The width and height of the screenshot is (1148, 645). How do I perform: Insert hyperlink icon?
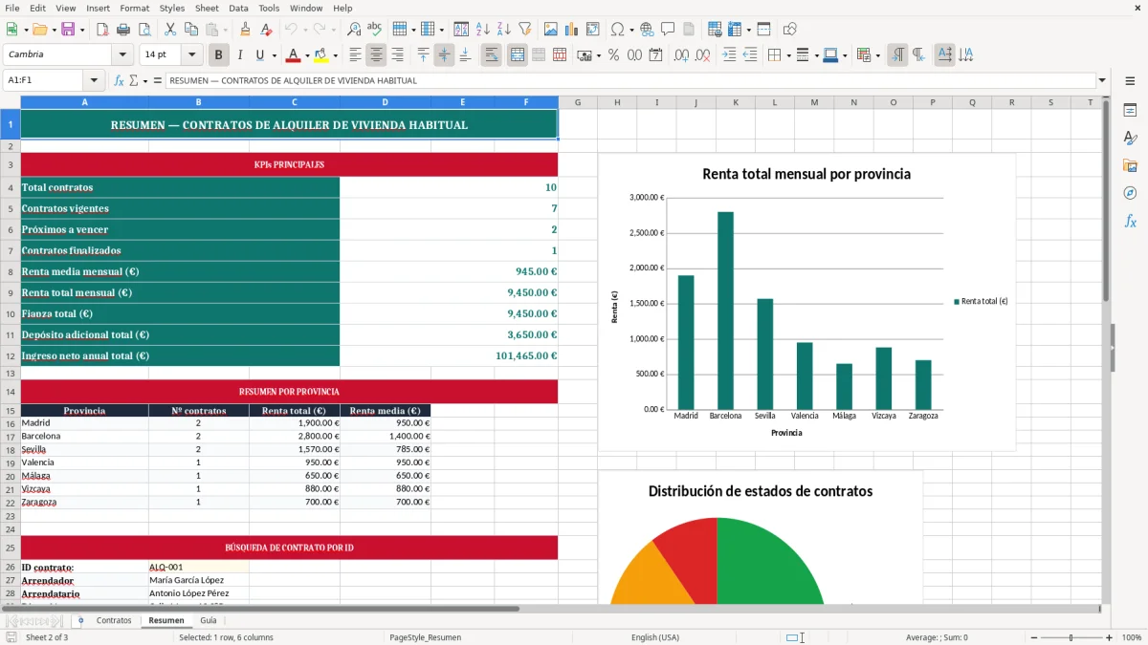tap(647, 30)
